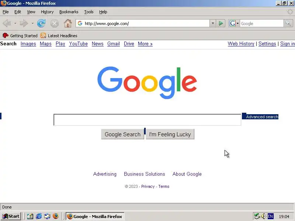Open the Gmail link
Image resolution: width=295 pixels, height=221 pixels.
click(x=114, y=44)
